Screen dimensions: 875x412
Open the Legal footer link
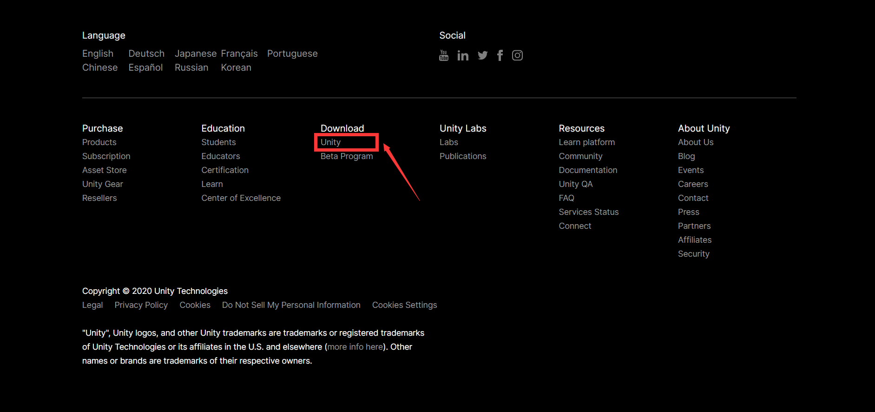click(92, 305)
